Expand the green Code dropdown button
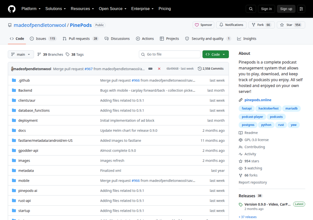This screenshot has width=313, height=220. 215,54
